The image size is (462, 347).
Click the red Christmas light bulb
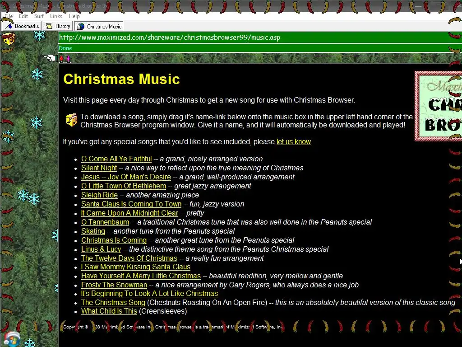[x=61, y=58]
